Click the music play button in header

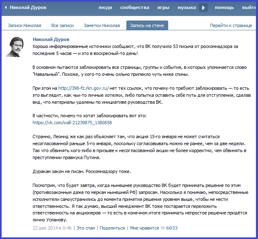pos(203,8)
